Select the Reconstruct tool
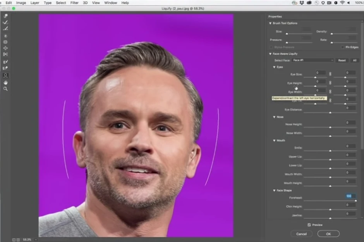Image resolution: width=364 pixels, height=242 pixels. (x=5, y=22)
